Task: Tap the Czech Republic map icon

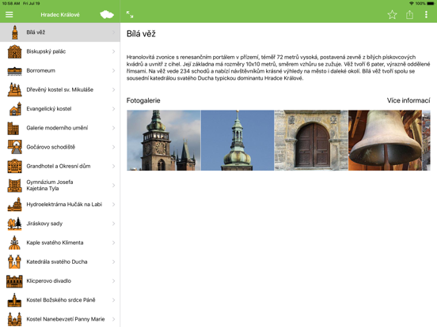Action: tap(107, 14)
